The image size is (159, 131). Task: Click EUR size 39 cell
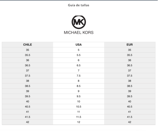[x=130, y=91]
